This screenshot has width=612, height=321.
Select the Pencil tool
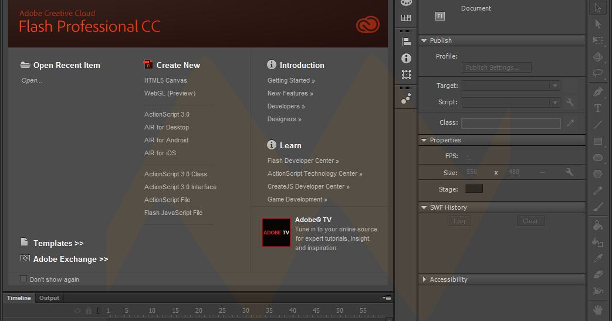pos(597,190)
